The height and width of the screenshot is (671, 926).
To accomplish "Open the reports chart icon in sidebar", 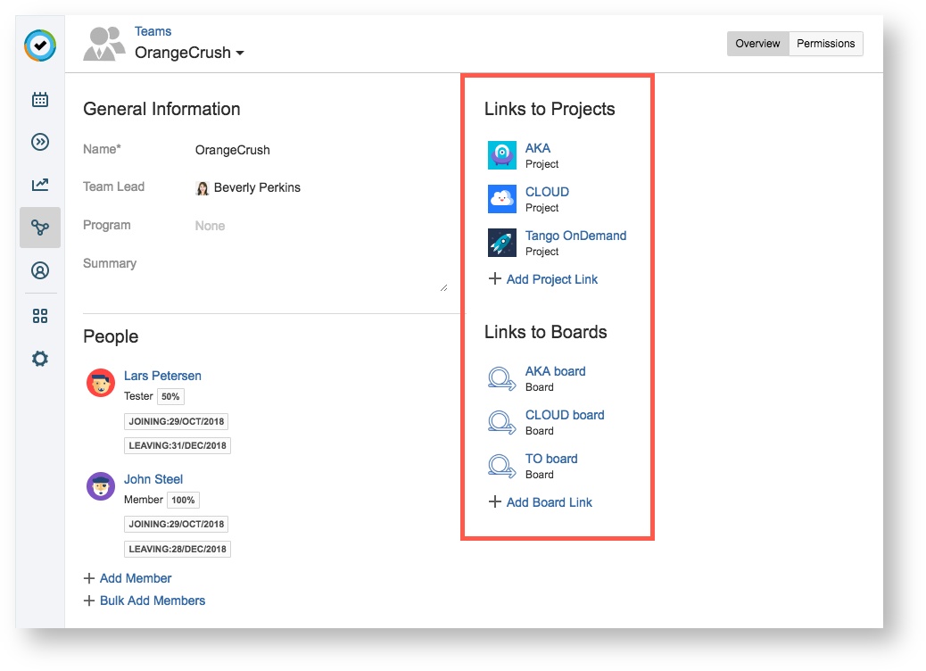I will [x=40, y=185].
